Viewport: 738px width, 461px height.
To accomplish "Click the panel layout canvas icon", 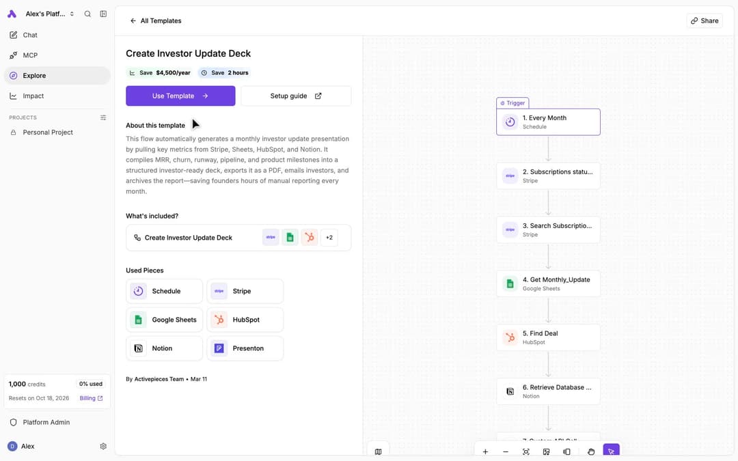I will 566,451.
